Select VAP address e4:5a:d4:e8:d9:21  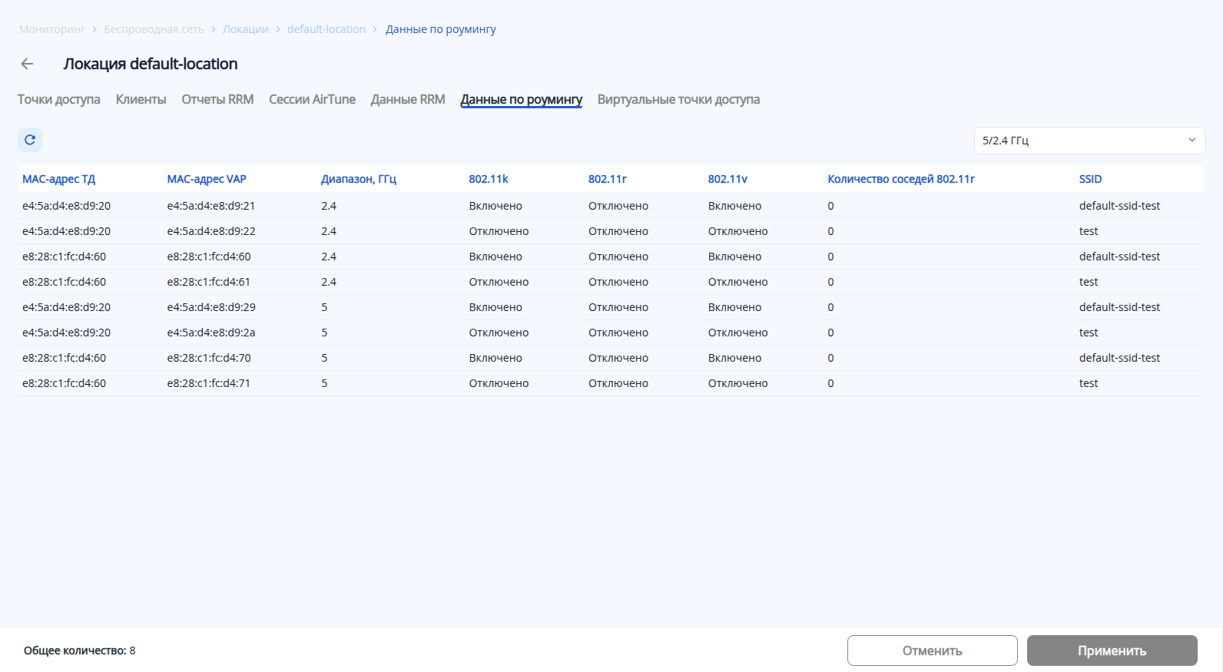click(211, 206)
